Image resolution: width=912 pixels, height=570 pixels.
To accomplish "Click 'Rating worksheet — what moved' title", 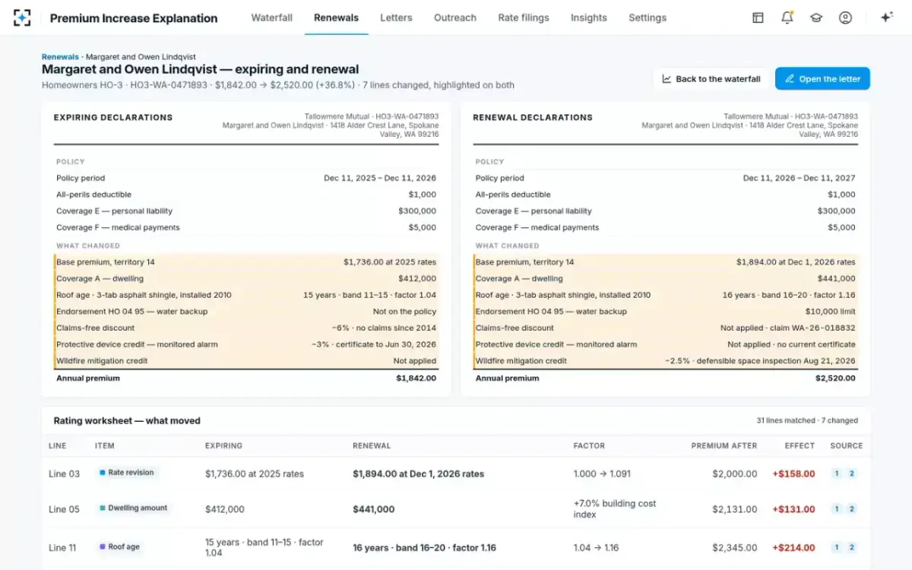I will [127, 420].
